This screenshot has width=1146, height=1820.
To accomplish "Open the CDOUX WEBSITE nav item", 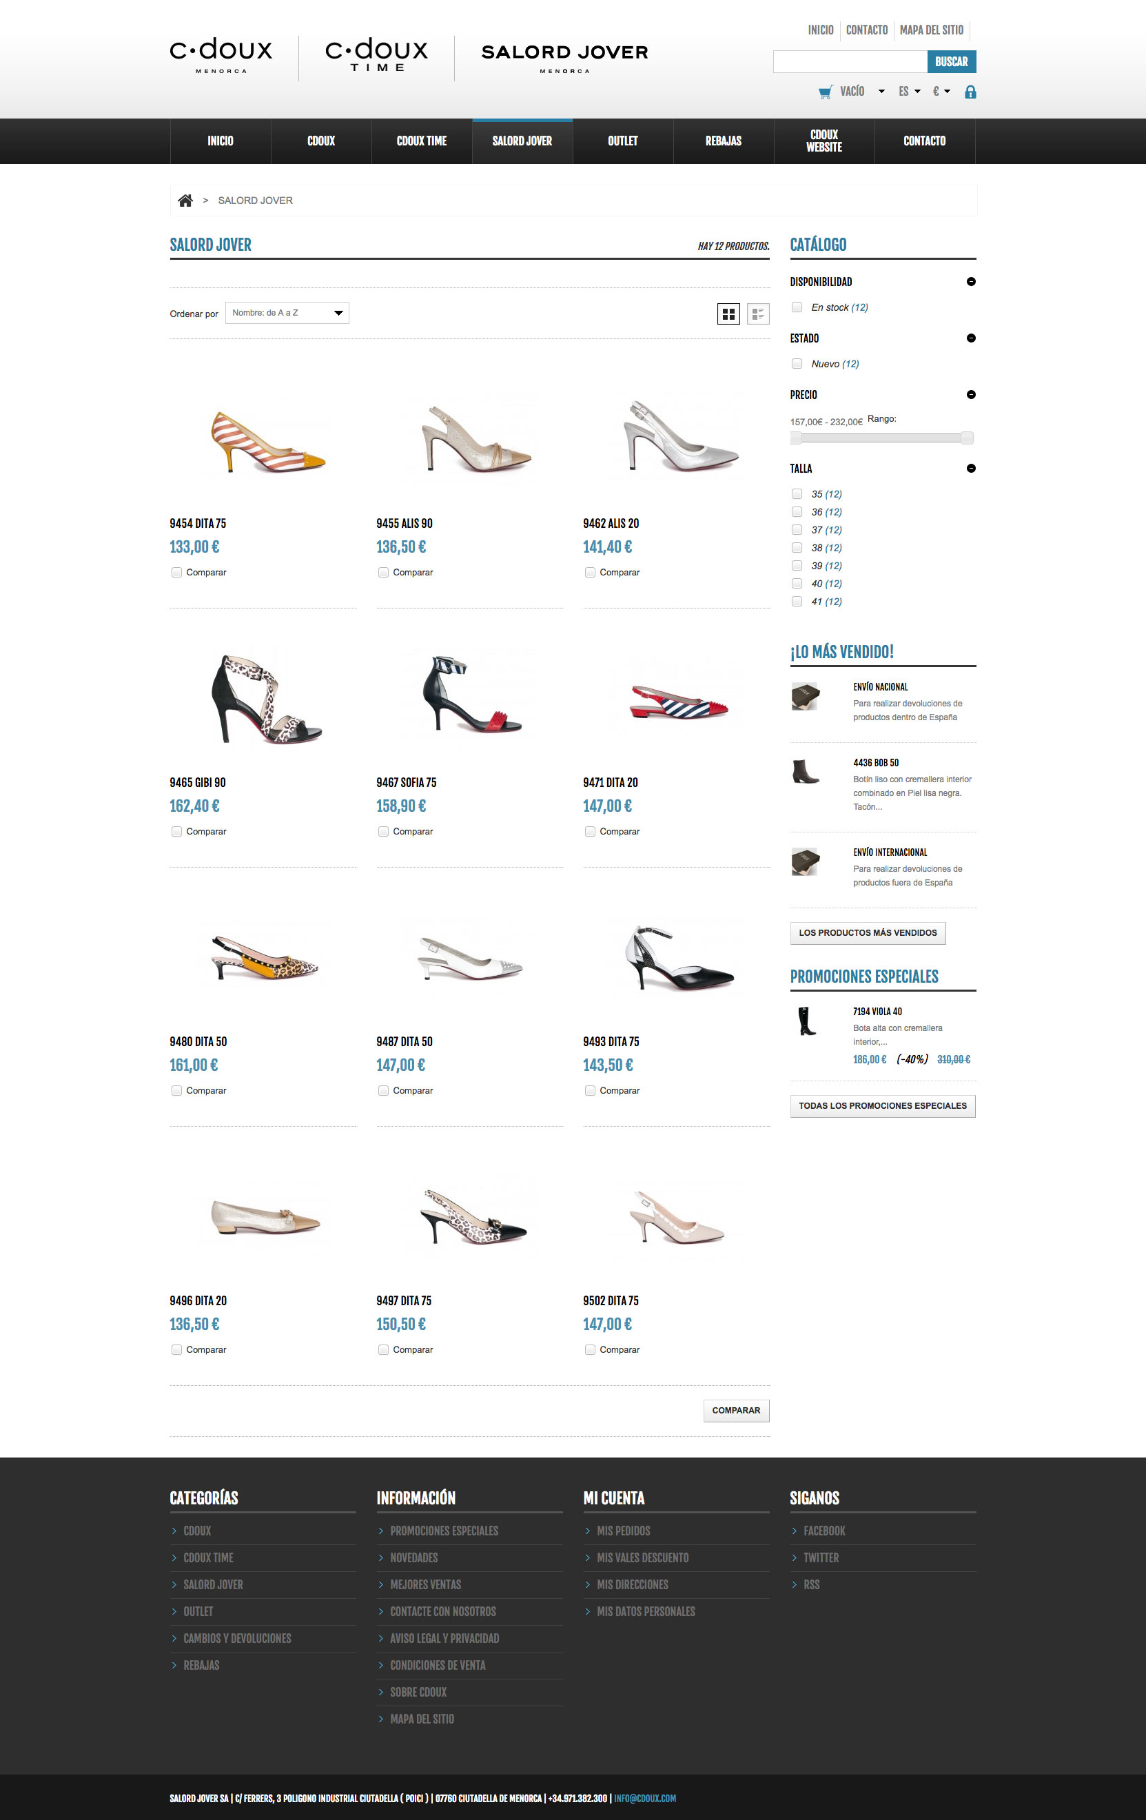I will coord(824,141).
